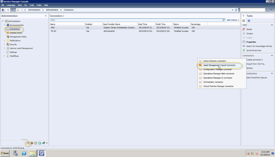Click the red Delete X icon

(244, 29)
